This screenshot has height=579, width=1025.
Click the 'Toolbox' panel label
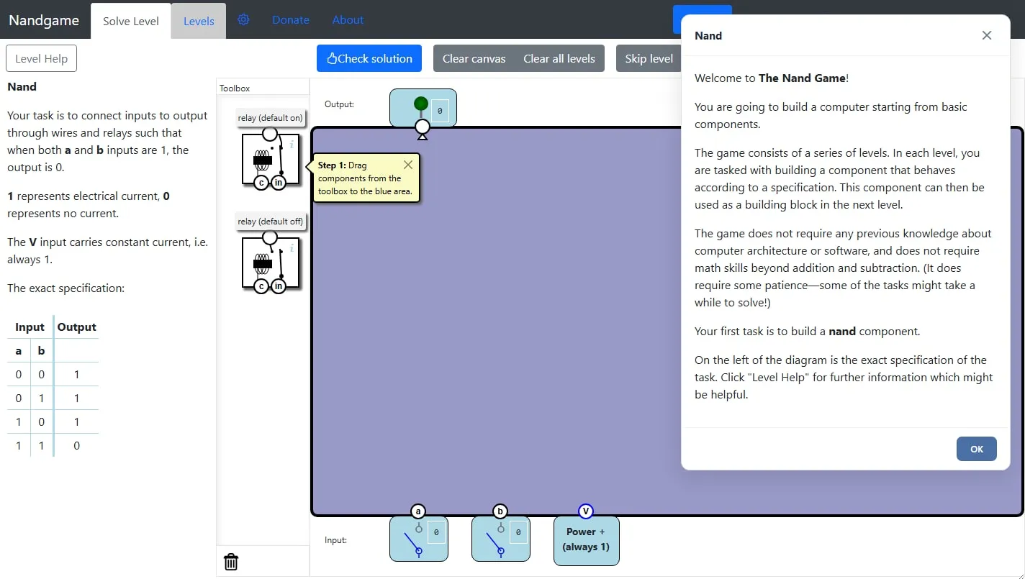(235, 88)
